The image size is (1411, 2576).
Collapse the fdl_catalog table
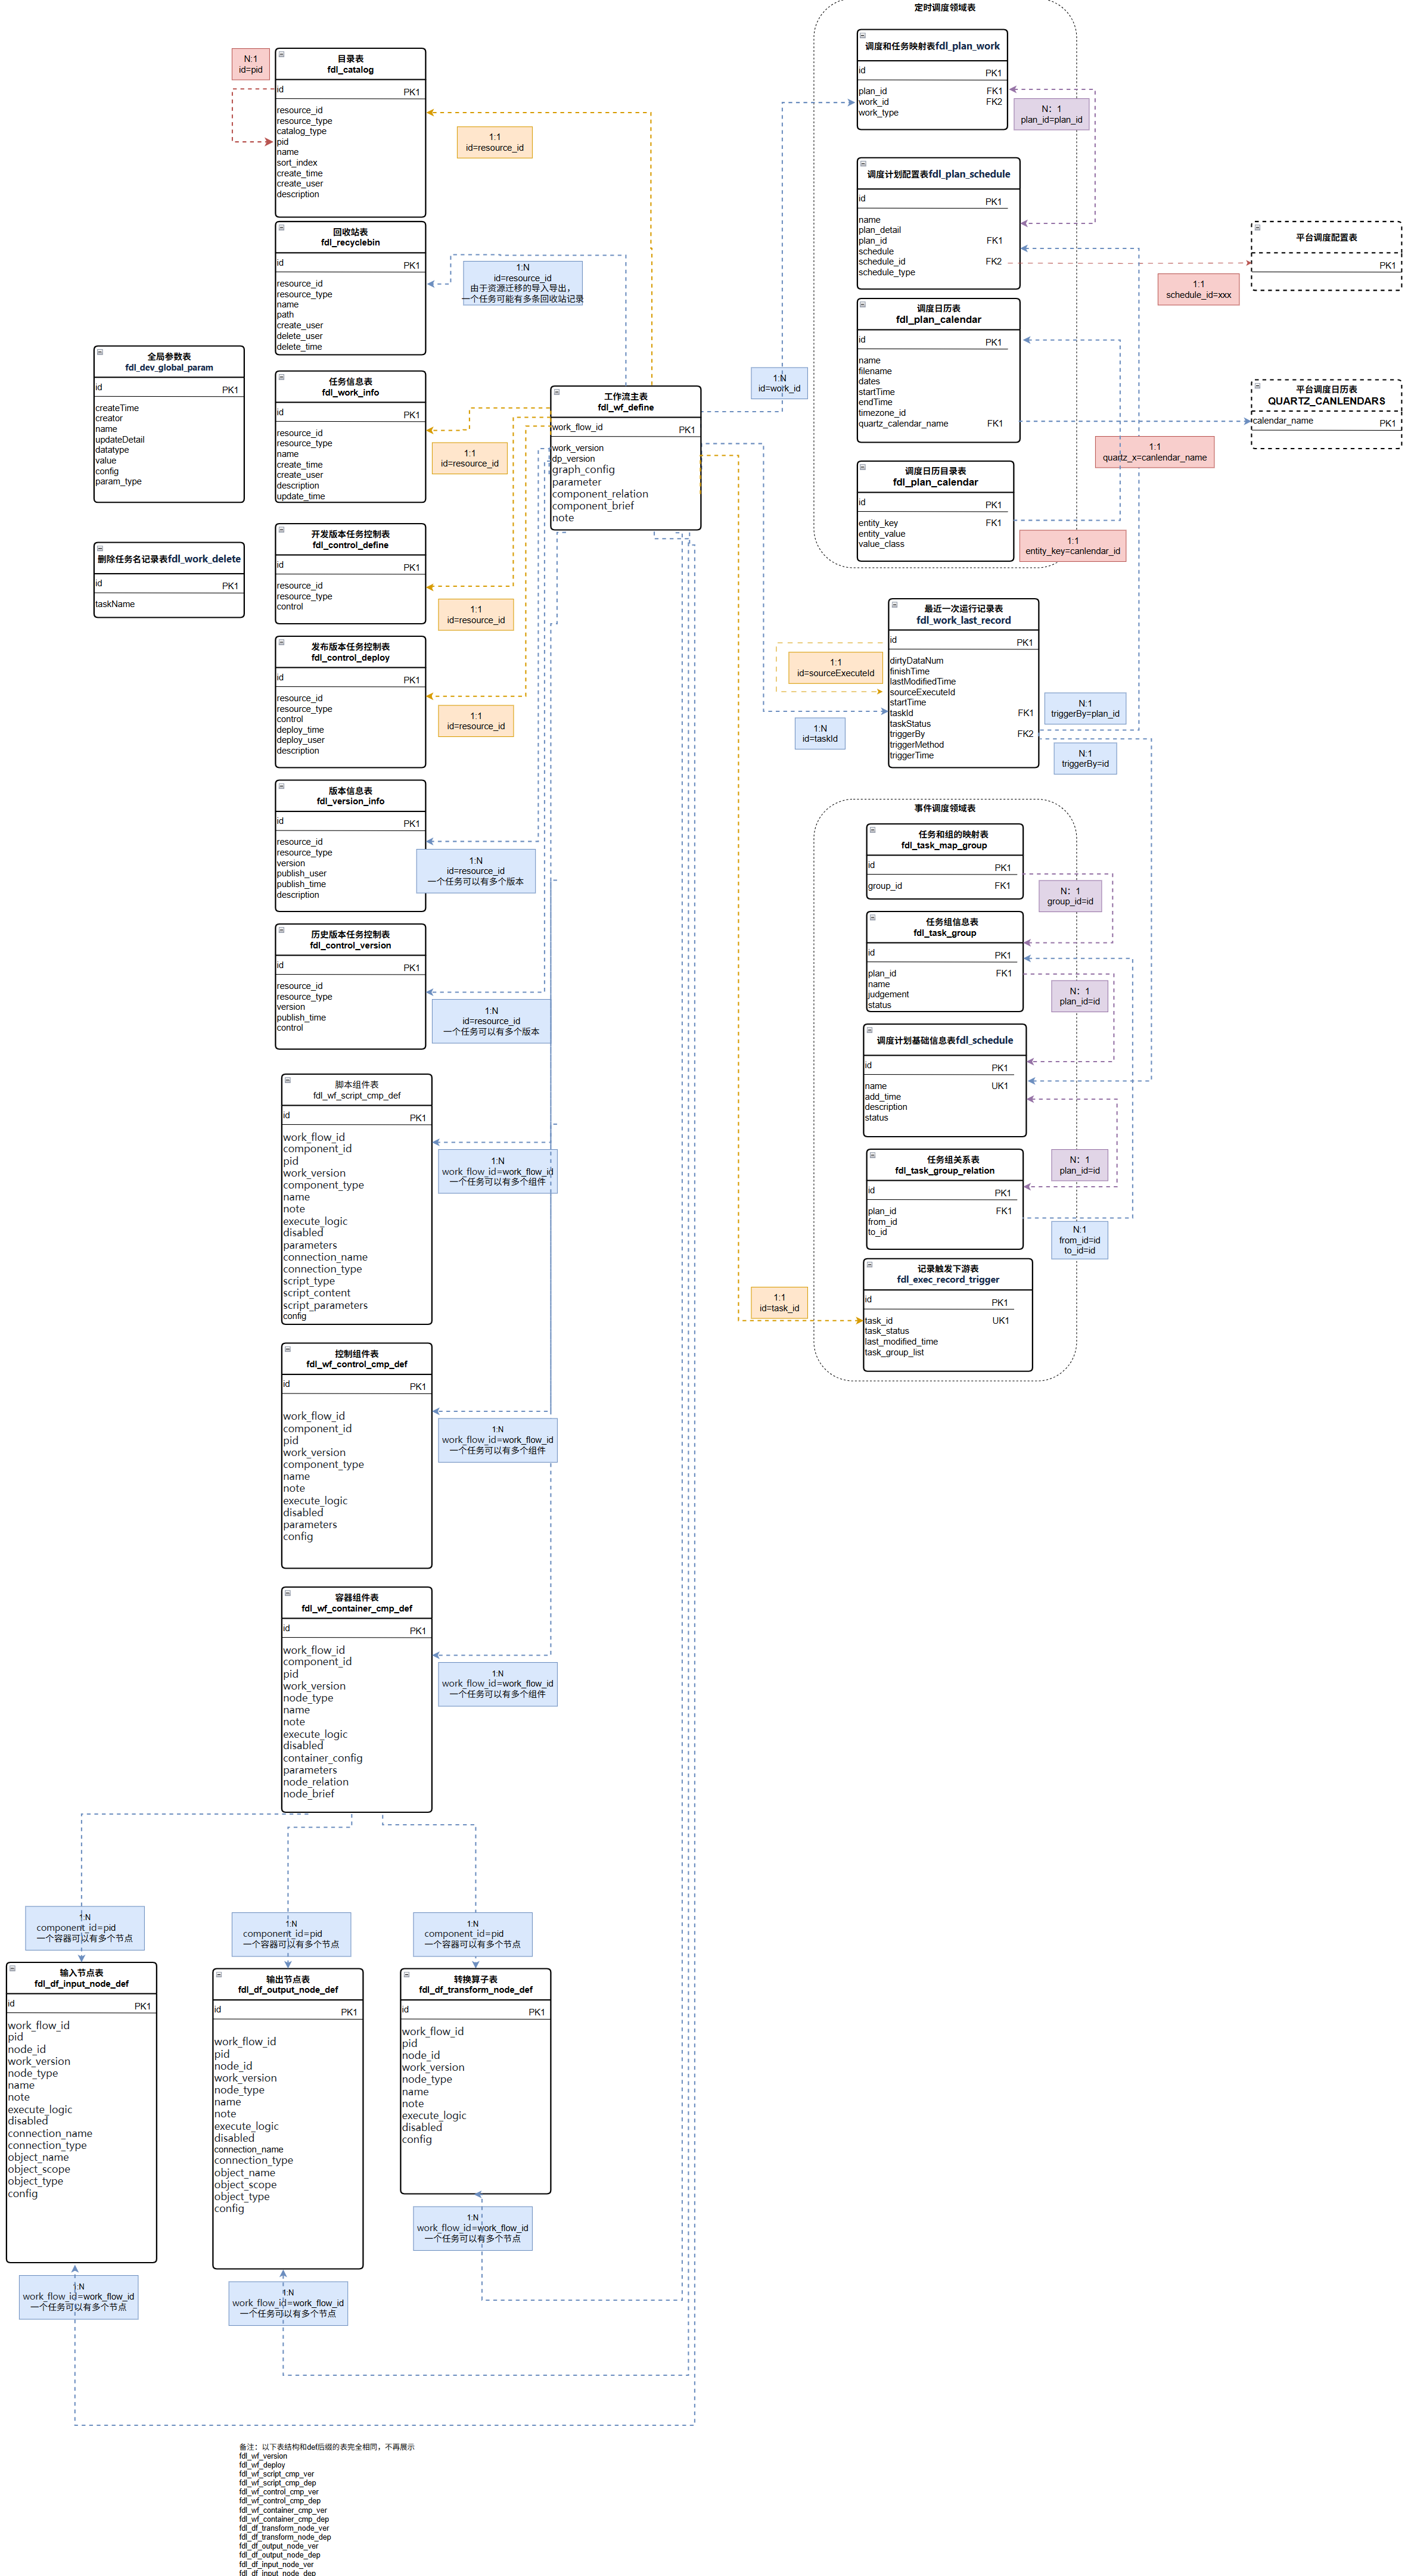[281, 54]
